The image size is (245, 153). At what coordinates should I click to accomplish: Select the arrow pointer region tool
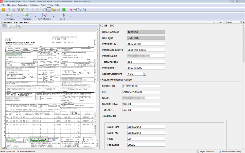pyautogui.click(x=4, y=26)
